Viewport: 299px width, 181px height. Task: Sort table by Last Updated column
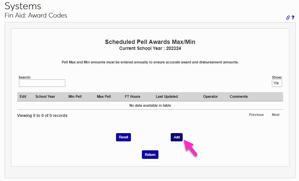[x=167, y=96]
